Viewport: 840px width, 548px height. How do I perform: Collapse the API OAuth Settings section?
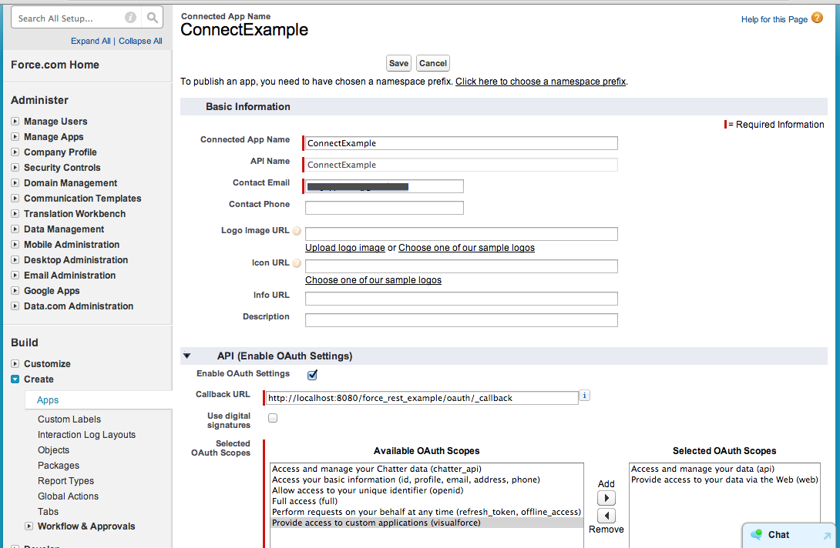[x=186, y=356]
